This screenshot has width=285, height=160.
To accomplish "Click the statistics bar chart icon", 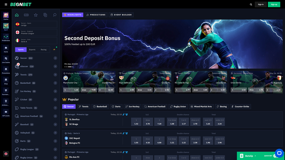I will pos(54,49).
